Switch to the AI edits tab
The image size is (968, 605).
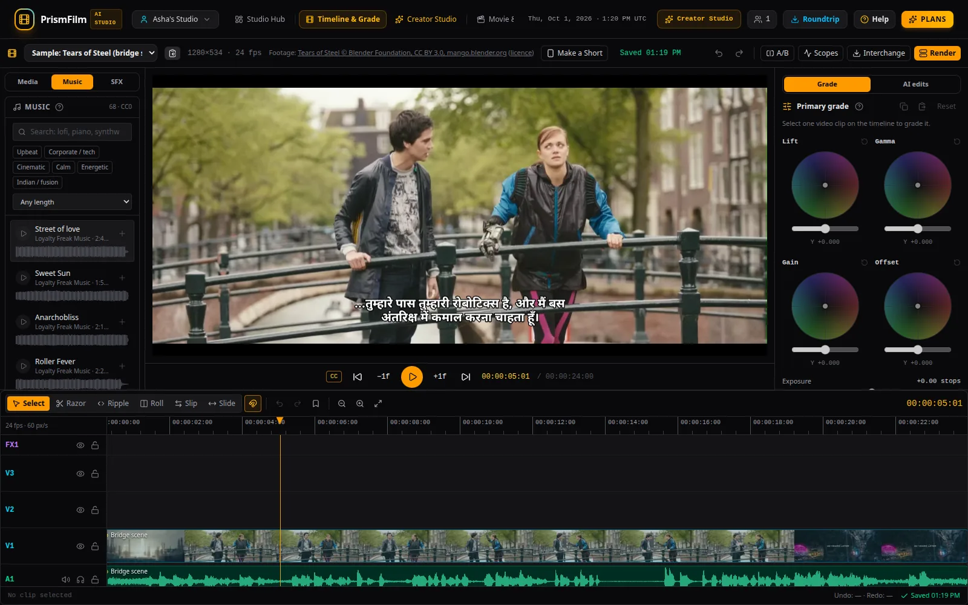915,84
